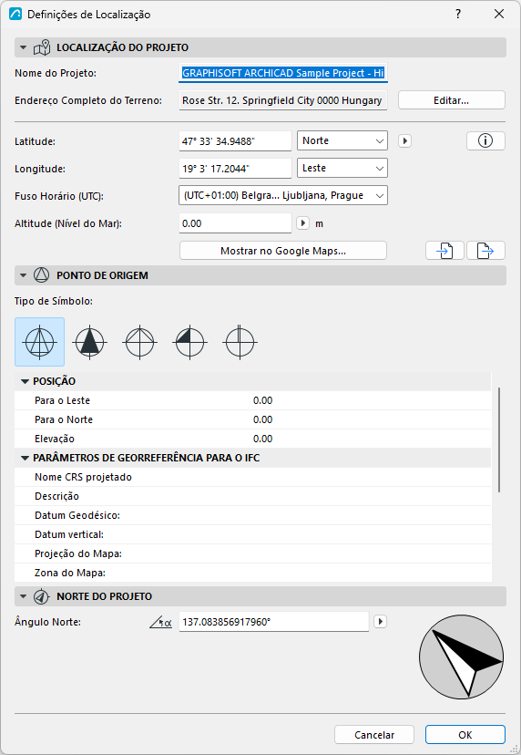Image resolution: width=521 pixels, height=755 pixels.
Task: Collapse the Localização do Projeto section
Action: [x=23, y=47]
